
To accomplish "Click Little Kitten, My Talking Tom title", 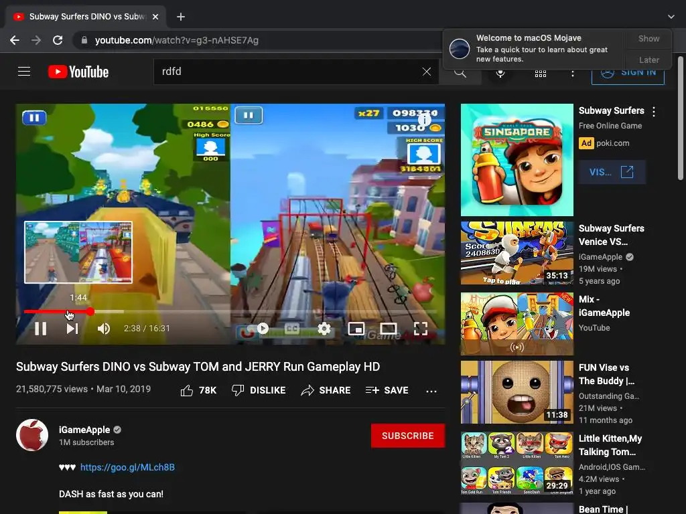I will [610, 445].
